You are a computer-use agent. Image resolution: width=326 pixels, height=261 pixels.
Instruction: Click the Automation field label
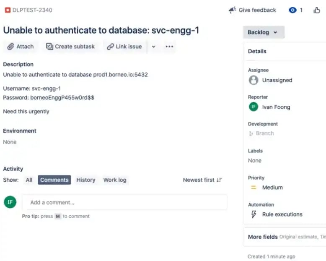[x=261, y=205]
